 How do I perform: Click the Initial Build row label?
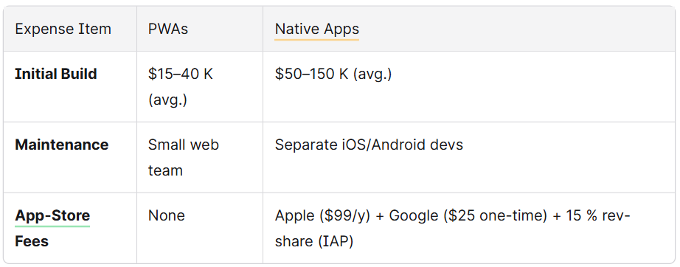56,74
